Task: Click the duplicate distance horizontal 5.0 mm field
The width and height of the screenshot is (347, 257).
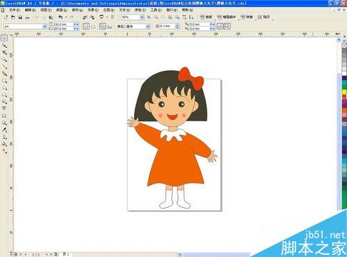Action: pyautogui.click(x=199, y=24)
